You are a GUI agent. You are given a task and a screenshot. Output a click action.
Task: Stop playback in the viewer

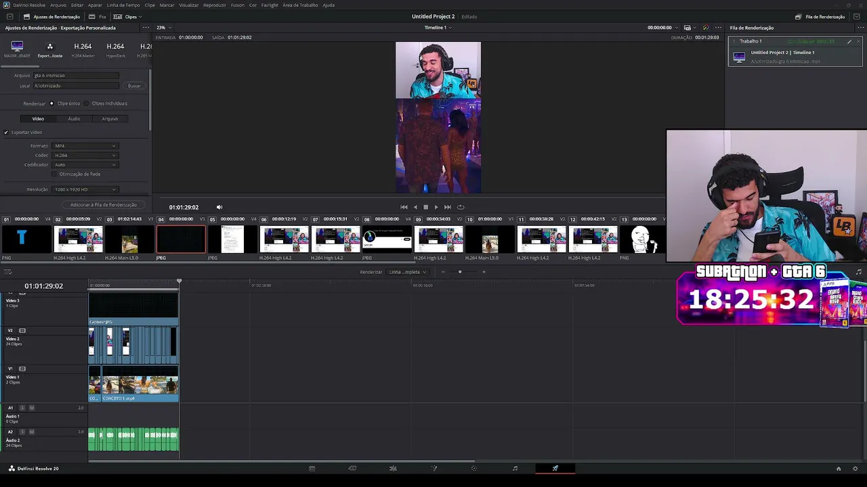coord(425,207)
